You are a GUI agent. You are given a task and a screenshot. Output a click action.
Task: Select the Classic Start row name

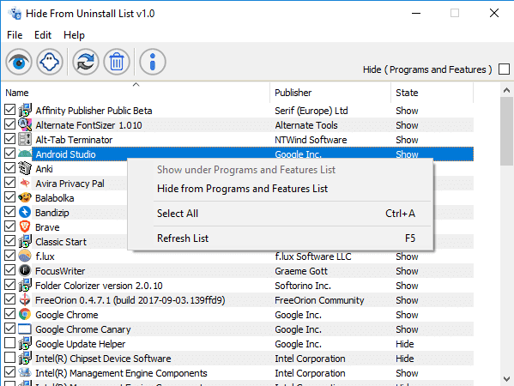tap(61, 242)
